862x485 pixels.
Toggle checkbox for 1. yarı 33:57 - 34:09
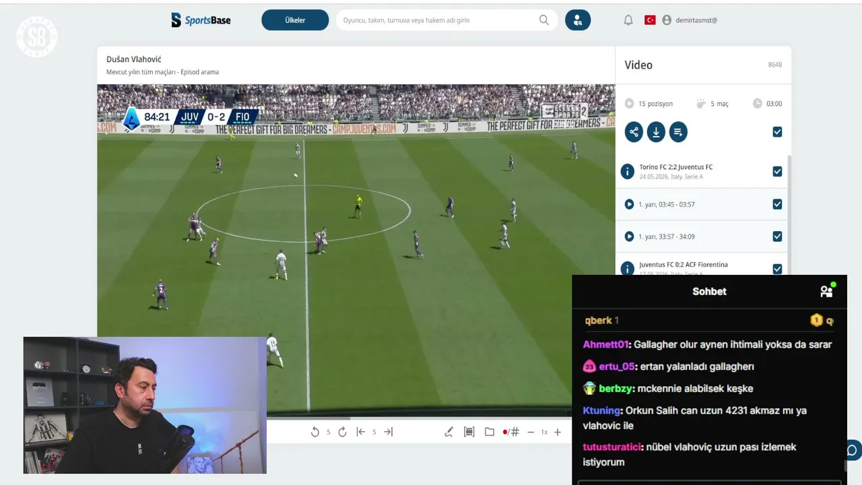pyautogui.click(x=777, y=236)
